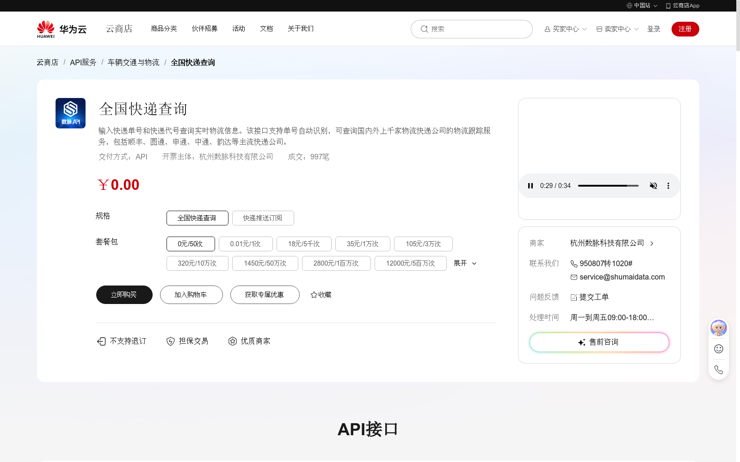This screenshot has width=740, height=462.
Task: Seek using the video progress slider
Action: 608,186
